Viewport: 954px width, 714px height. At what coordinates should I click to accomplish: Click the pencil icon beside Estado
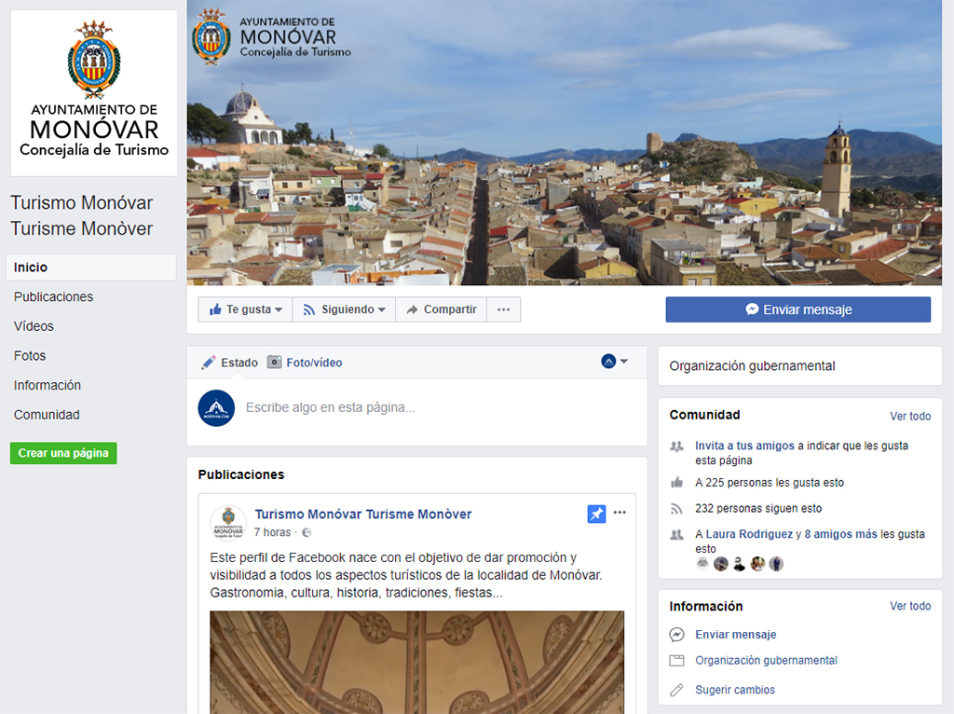tap(209, 363)
